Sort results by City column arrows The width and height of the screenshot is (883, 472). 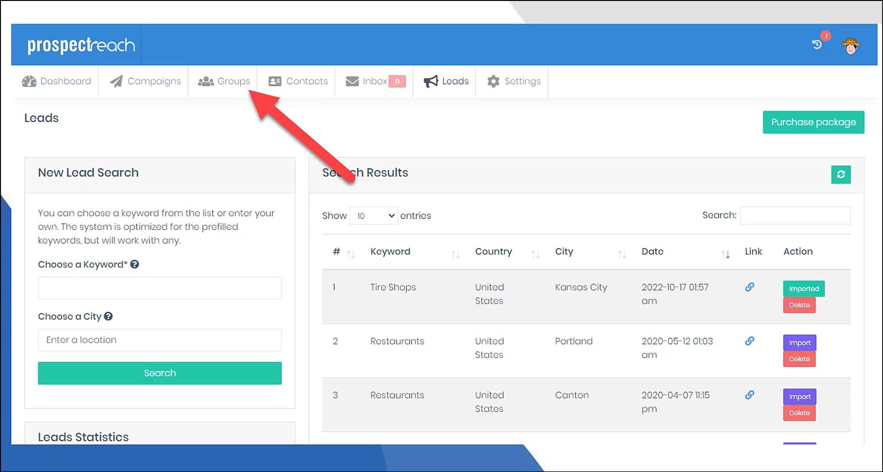[x=622, y=254]
